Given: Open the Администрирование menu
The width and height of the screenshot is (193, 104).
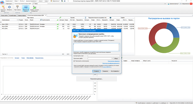Looking at the screenshot, I should coord(32,1).
